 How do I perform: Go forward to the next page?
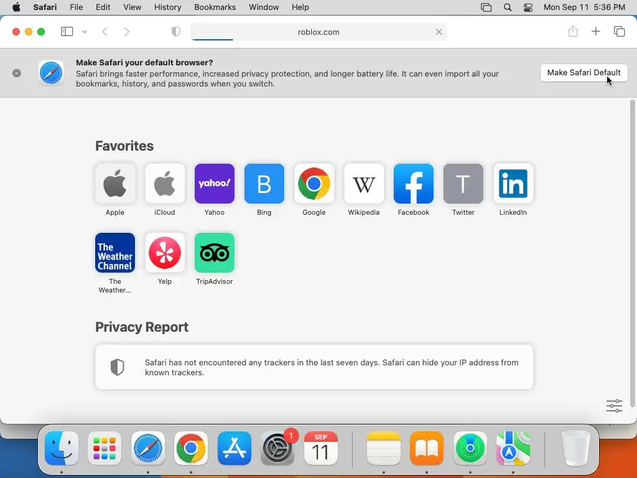[126, 32]
